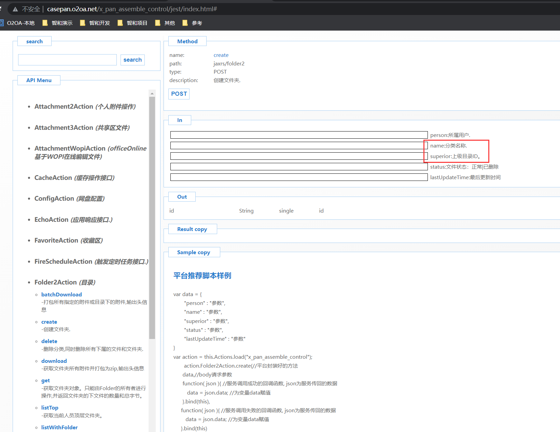Image resolution: width=560 pixels, height=432 pixels.
Task: Click the person parameter input field
Action: coord(299,135)
